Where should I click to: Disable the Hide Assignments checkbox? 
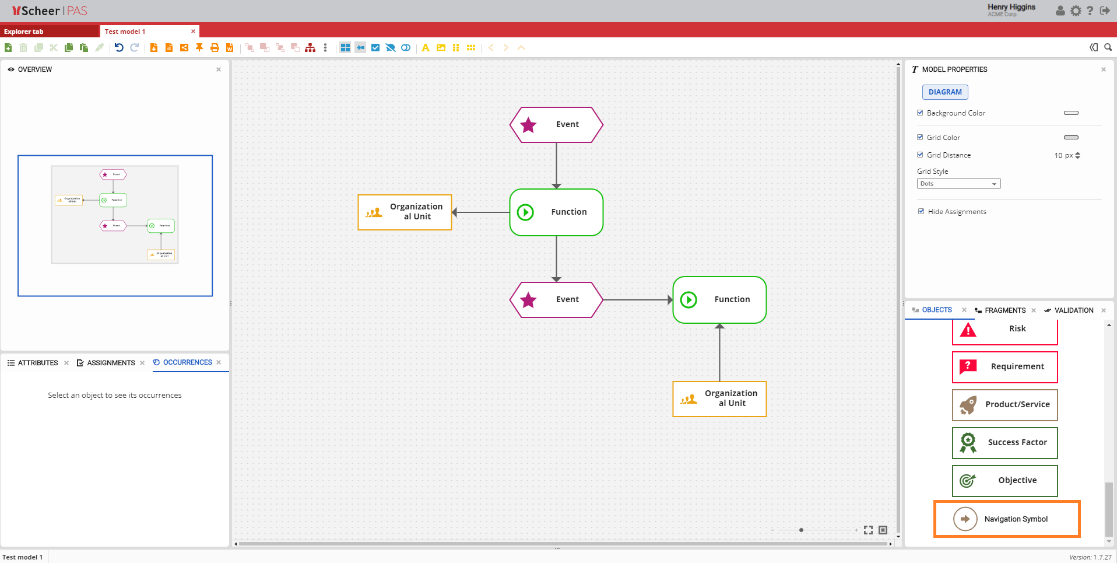pos(921,211)
